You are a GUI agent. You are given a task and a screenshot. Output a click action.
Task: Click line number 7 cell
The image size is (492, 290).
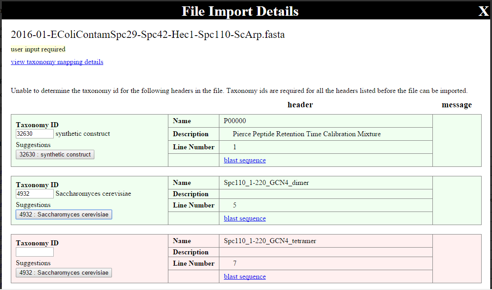click(326, 264)
